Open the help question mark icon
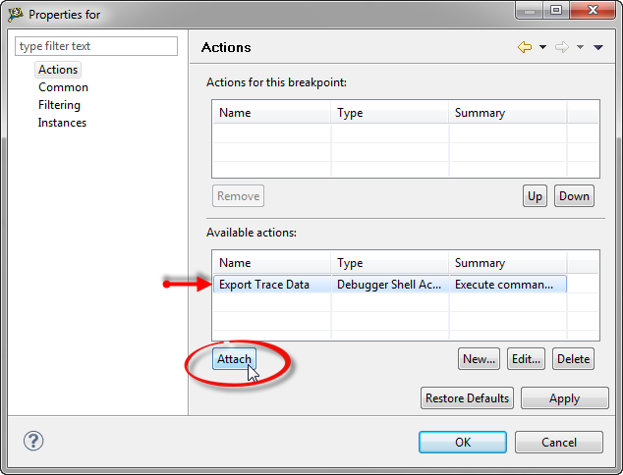Screen dimensions: 623x475 tap(32, 441)
